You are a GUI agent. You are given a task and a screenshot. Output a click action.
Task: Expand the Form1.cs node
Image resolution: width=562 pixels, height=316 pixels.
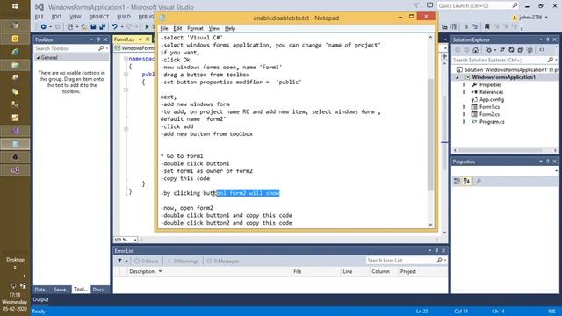[465, 107]
